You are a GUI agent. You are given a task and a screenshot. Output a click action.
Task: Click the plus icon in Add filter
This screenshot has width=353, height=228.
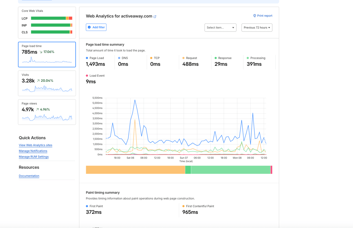pyautogui.click(x=89, y=27)
